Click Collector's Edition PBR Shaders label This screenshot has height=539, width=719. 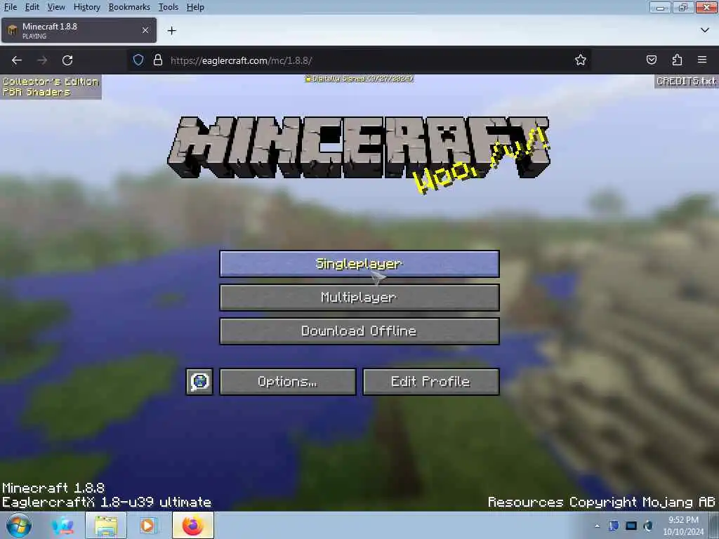click(51, 86)
